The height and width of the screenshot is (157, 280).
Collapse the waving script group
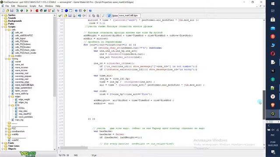point(6,59)
